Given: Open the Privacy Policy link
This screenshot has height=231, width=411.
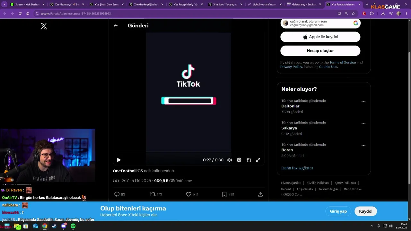Looking at the screenshot, I should tap(291, 67).
